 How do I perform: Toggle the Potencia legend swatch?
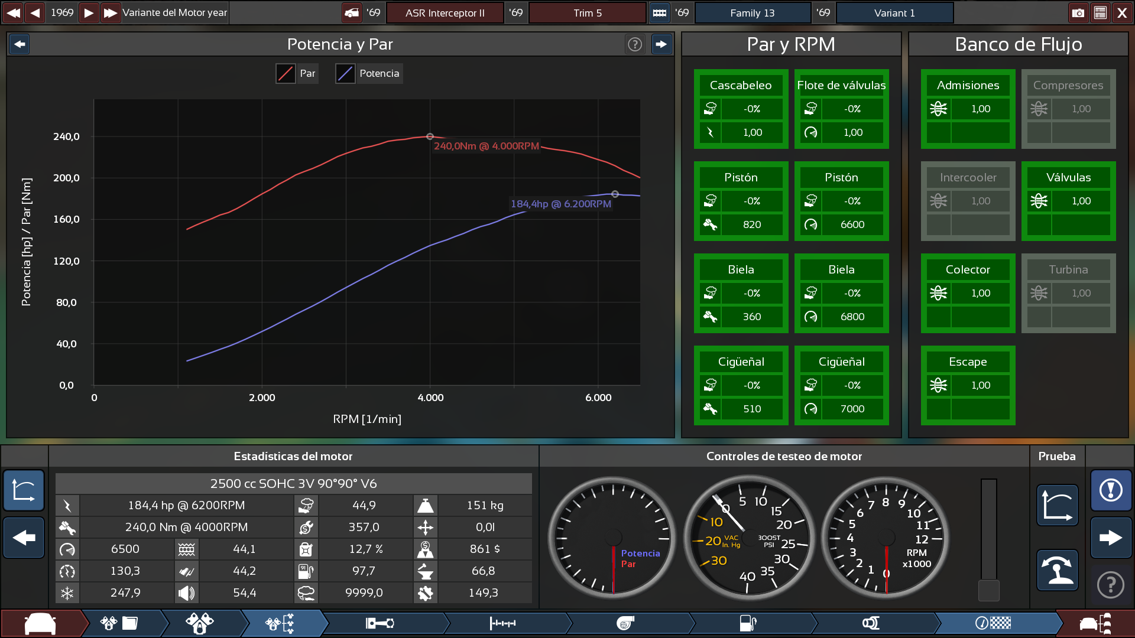(345, 73)
